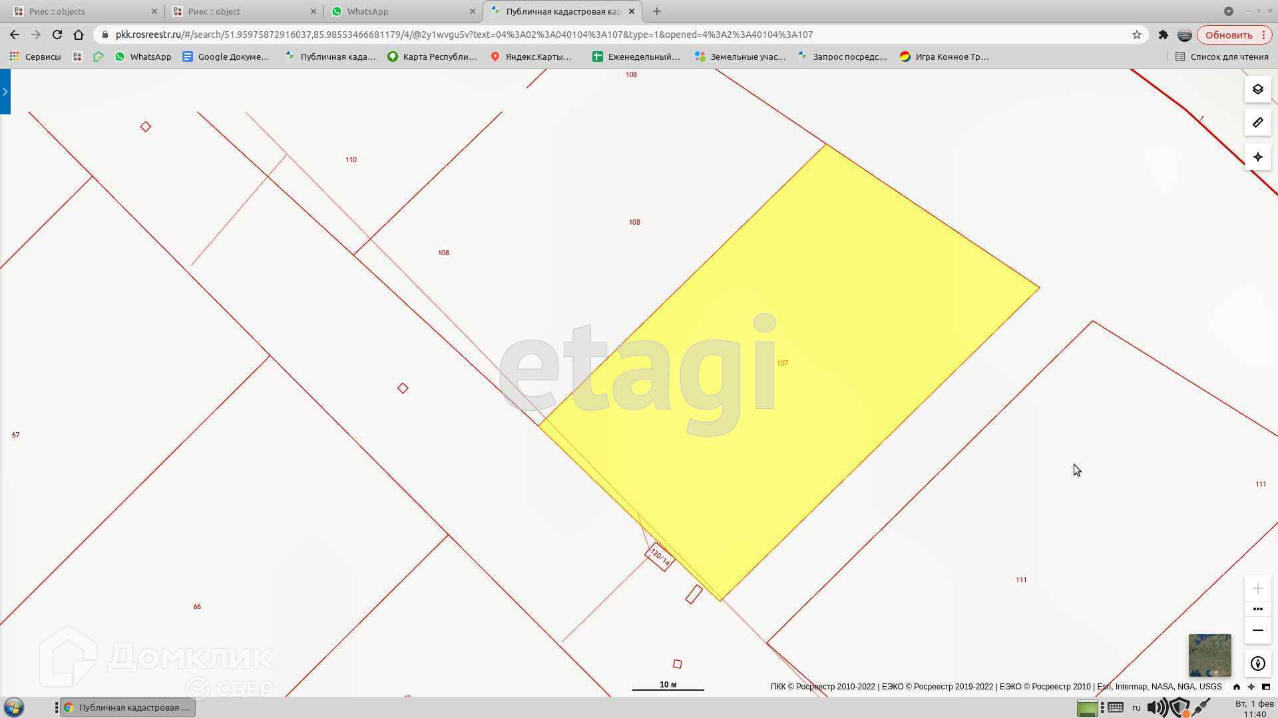
Task: Switch basemap via satellite thumbnail
Action: (x=1209, y=655)
